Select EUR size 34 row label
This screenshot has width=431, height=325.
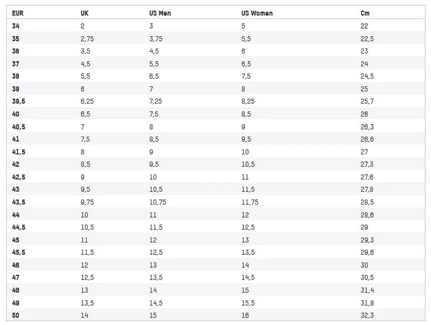tap(15, 26)
